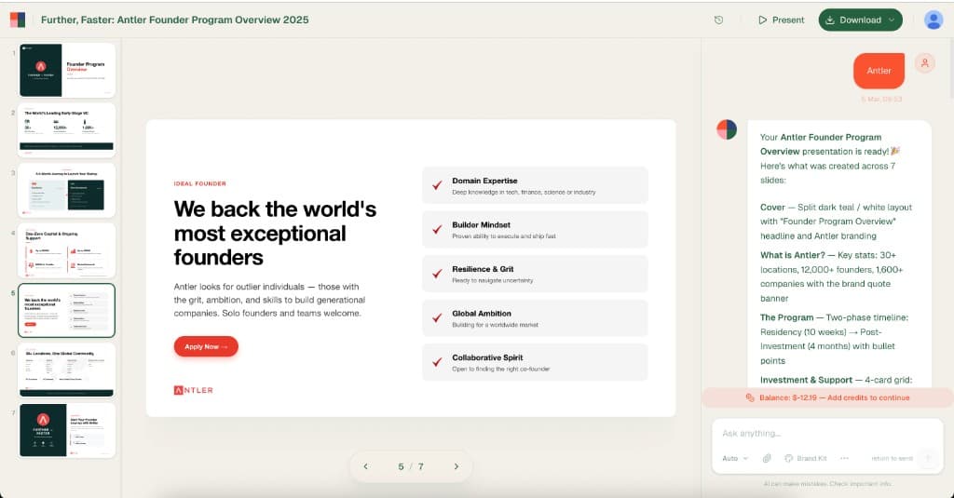Click the Antler user message bubble

click(879, 71)
